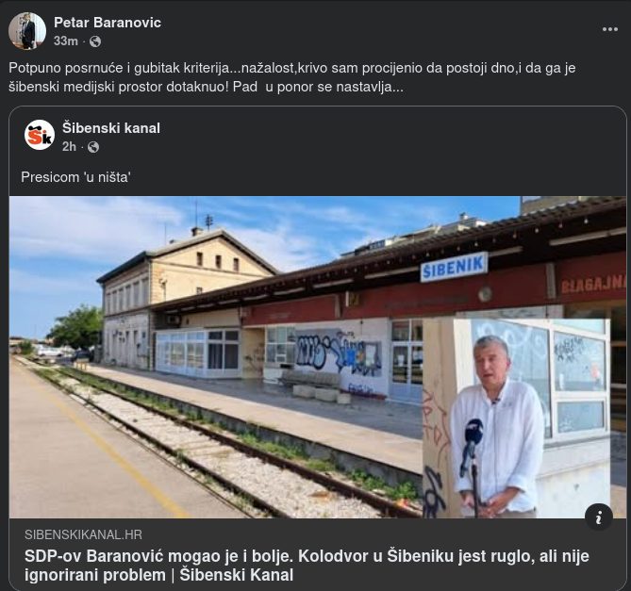
Task: Click the graffiti wall in the station photo
Action: 339,353
